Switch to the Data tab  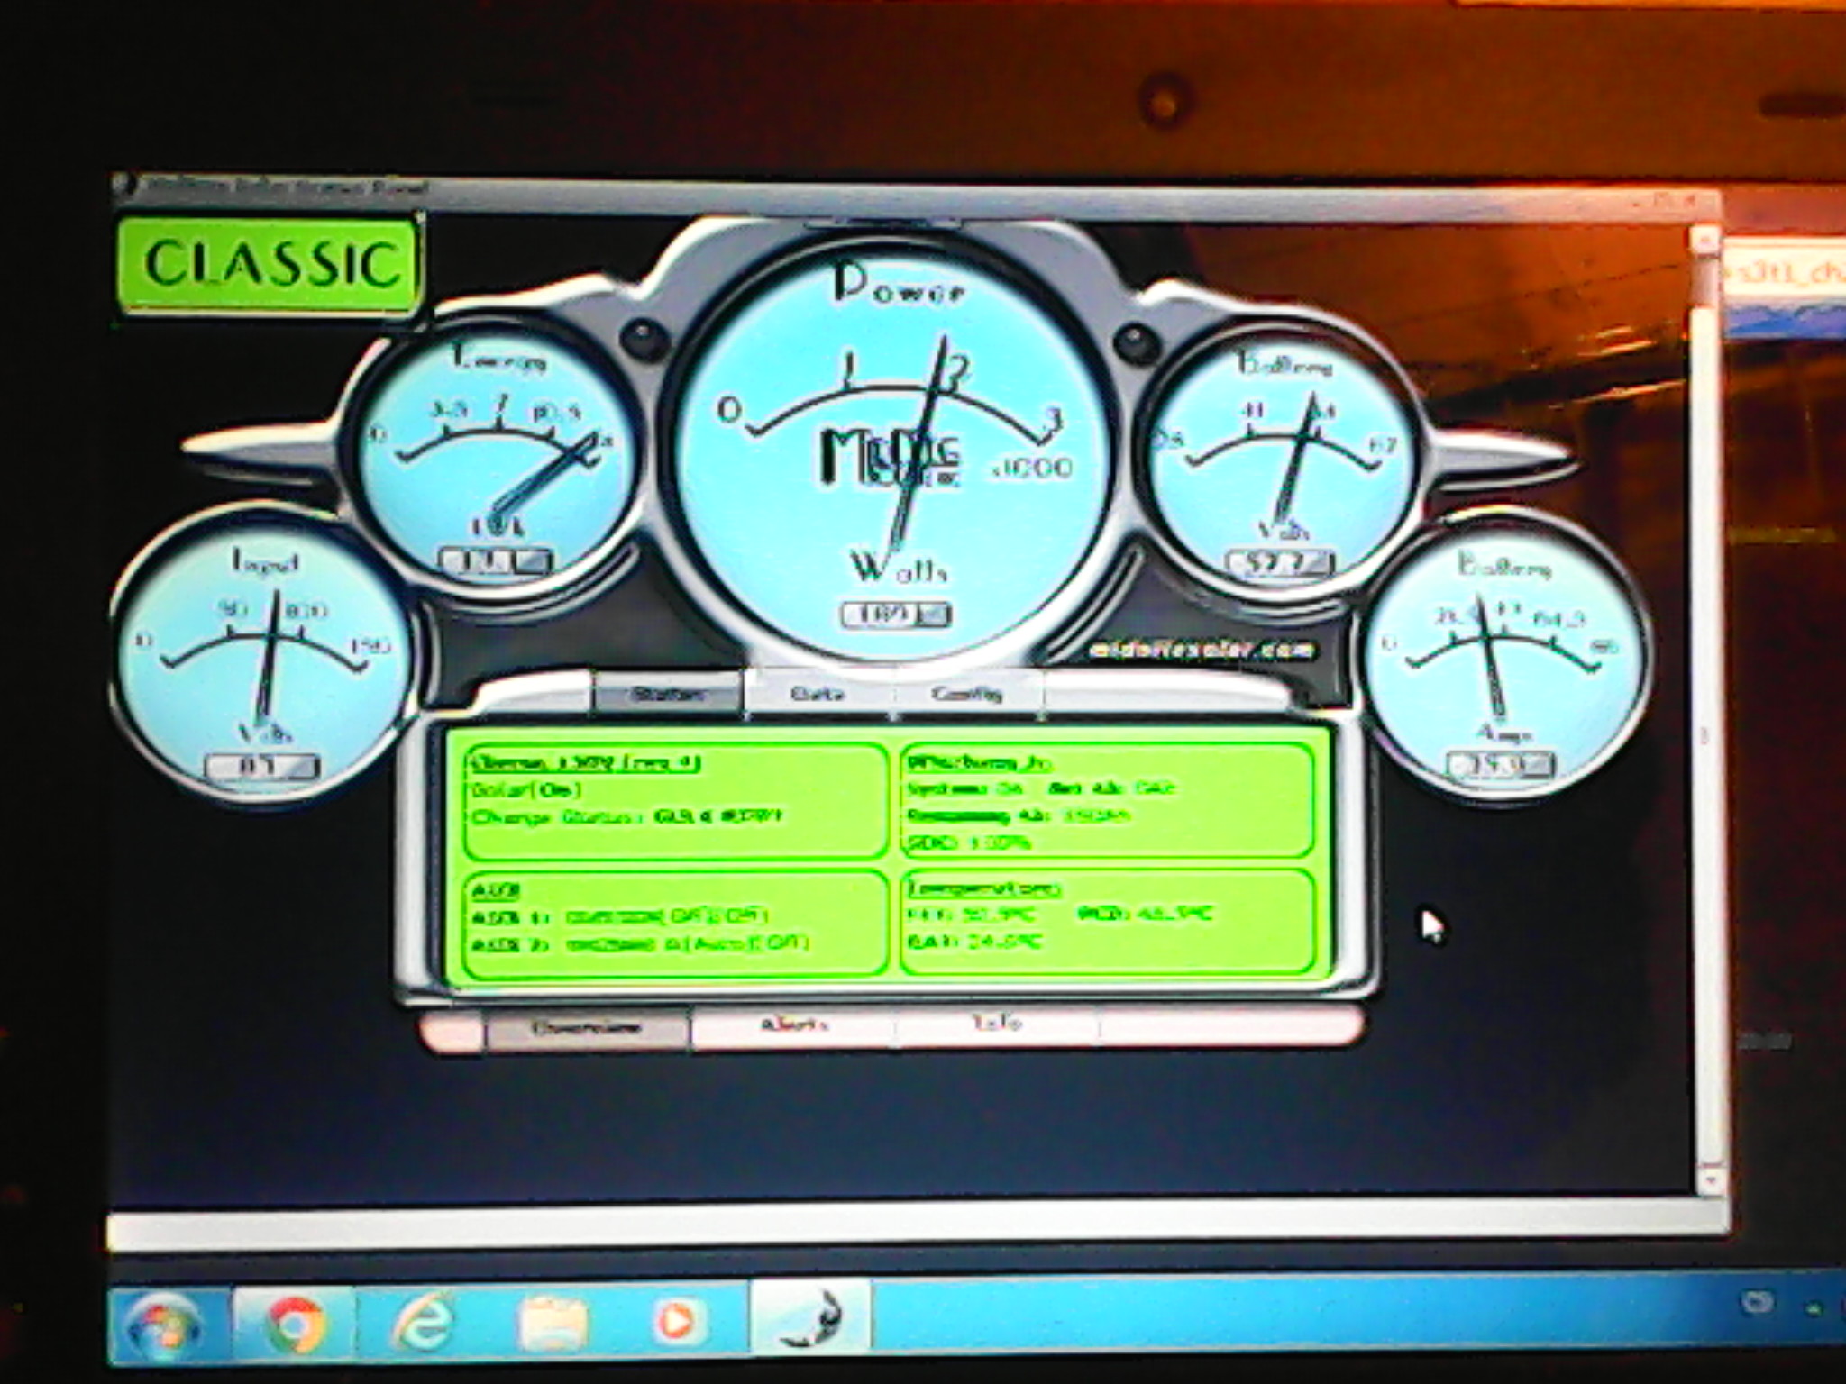(x=817, y=695)
